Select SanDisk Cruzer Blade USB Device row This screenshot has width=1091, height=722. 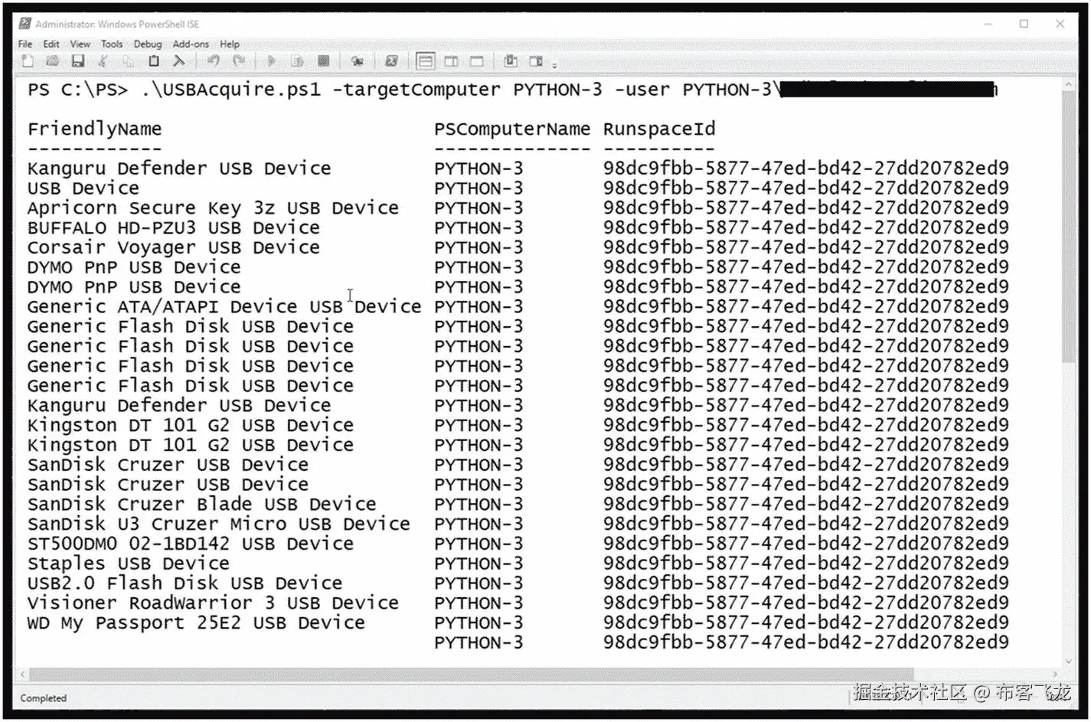518,505
